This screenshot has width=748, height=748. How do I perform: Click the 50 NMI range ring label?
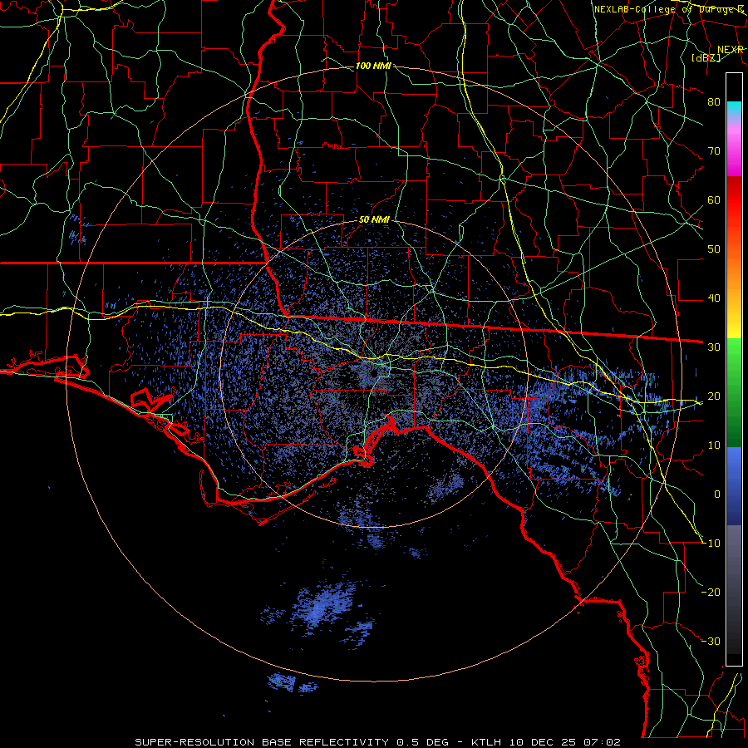[x=374, y=220]
